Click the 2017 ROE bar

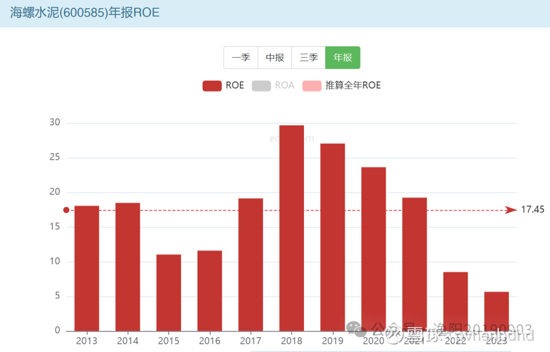click(251, 265)
